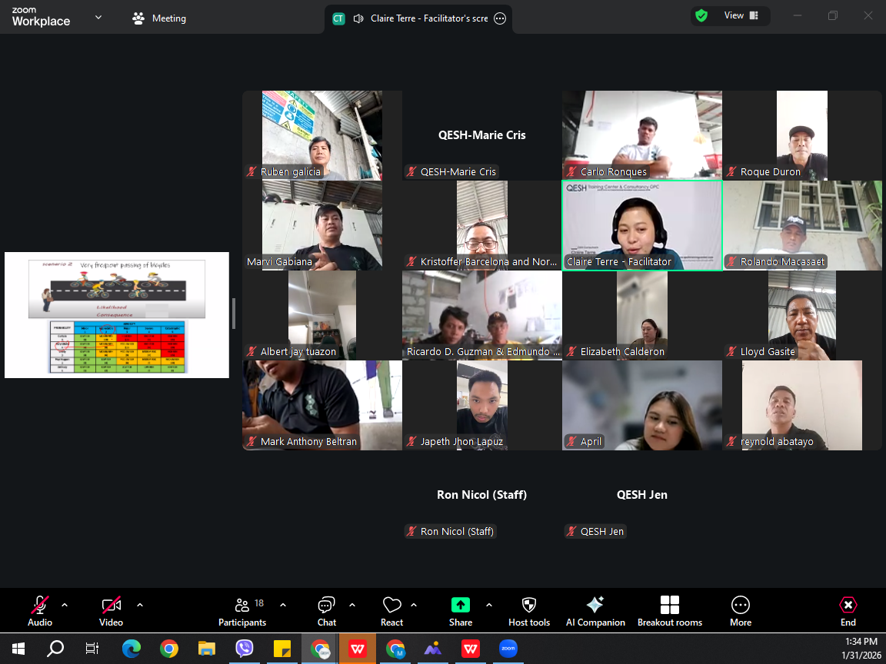
Task: Click the panel divider handle beside shared screen
Action: [x=234, y=314]
